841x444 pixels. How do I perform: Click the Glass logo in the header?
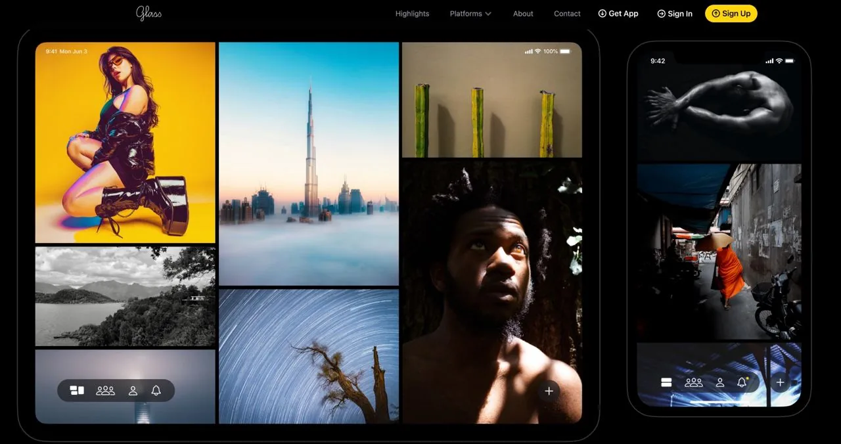coord(148,13)
